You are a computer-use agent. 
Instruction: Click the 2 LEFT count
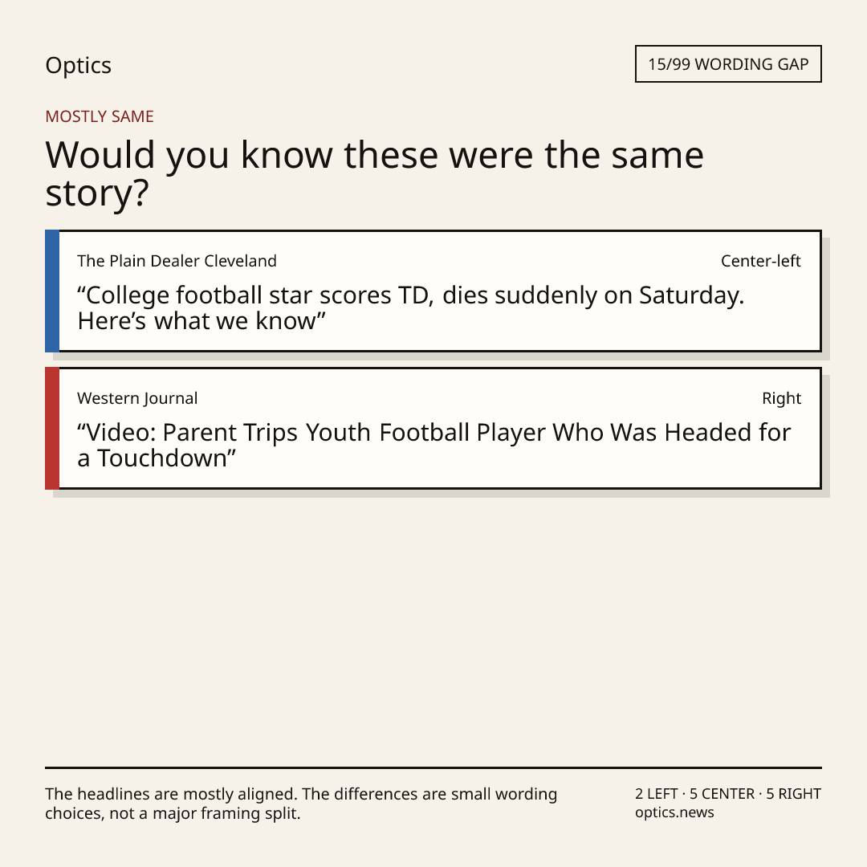(x=657, y=794)
